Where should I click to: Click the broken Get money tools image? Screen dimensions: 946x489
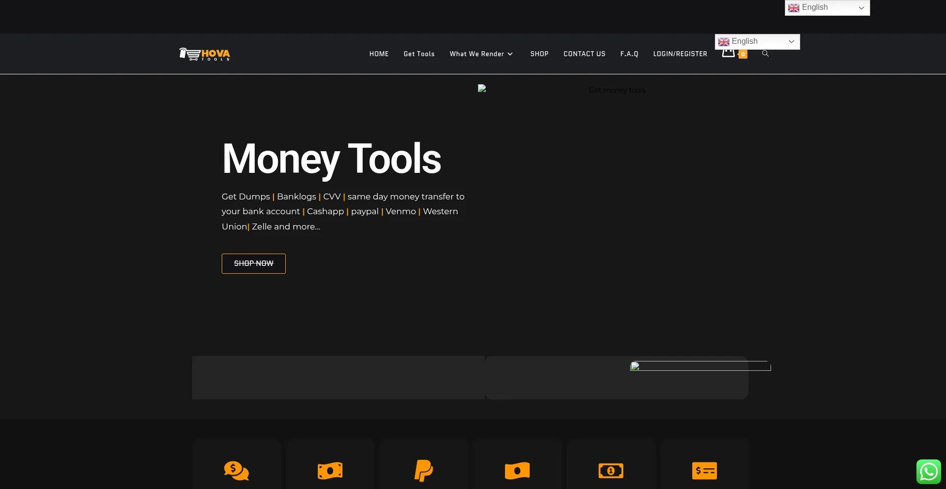point(562,90)
